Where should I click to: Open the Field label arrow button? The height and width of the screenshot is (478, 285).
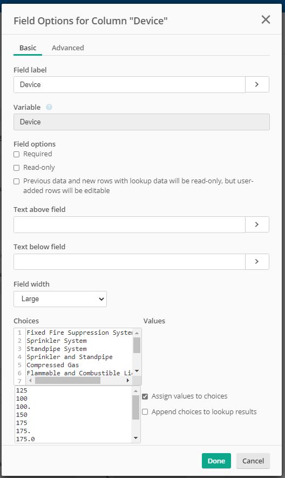point(257,84)
